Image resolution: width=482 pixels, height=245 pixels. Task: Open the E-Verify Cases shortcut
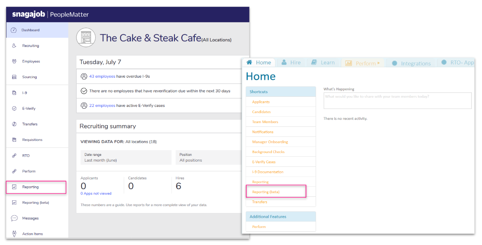264,162
